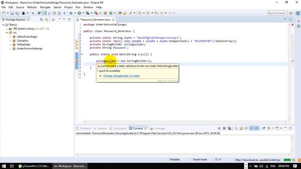Click the New file toolbar icon
The height and width of the screenshot is (169, 301).
4,13
